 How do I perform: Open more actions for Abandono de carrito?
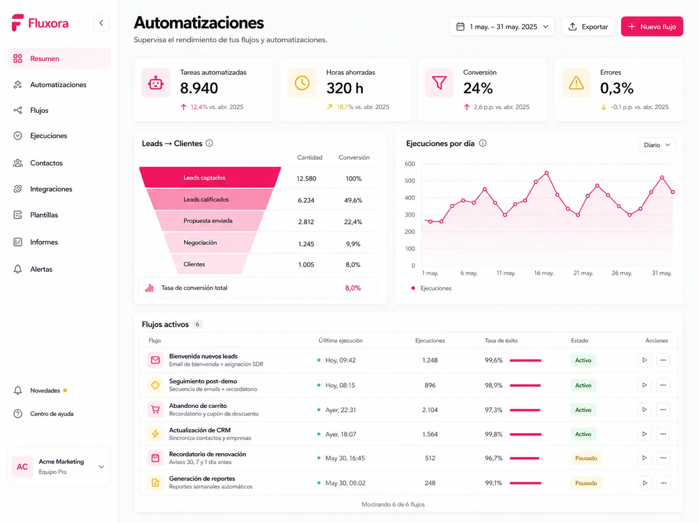pos(663,409)
